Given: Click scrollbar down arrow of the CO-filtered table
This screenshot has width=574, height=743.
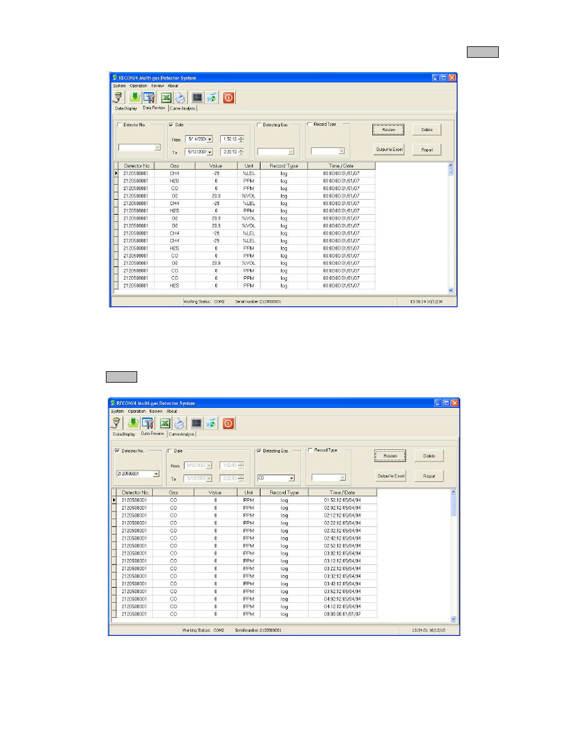Looking at the screenshot, I should pos(453,619).
